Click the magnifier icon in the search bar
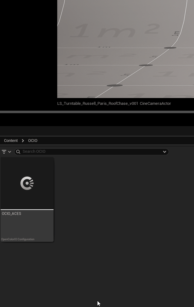Image resolution: width=194 pixels, height=307 pixels. (18, 151)
